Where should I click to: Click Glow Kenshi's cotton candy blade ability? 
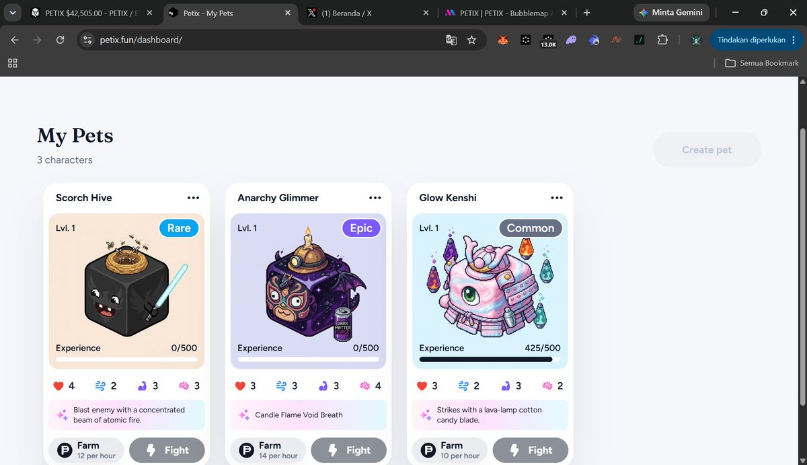(490, 415)
